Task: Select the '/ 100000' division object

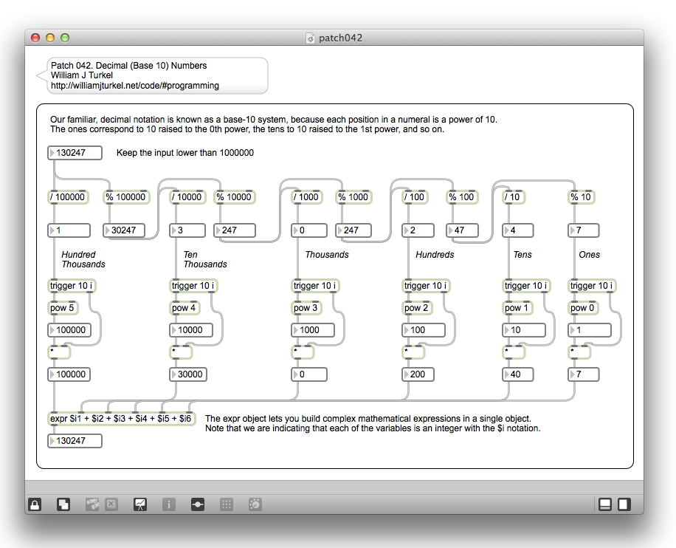Action: (x=68, y=197)
